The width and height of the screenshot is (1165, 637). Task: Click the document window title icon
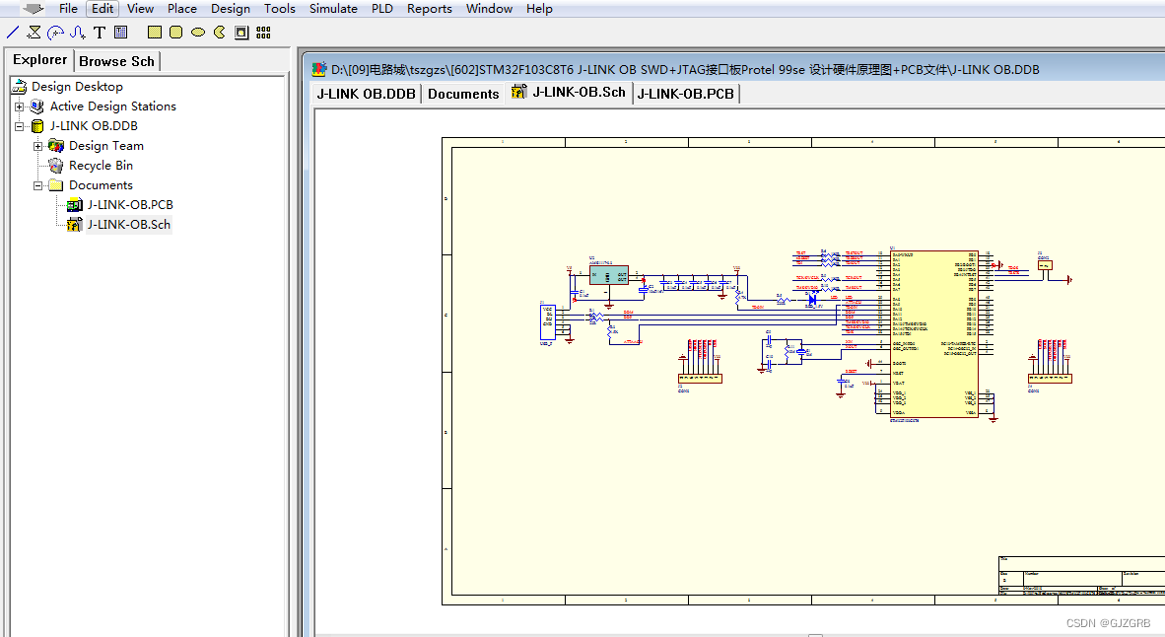(x=318, y=70)
